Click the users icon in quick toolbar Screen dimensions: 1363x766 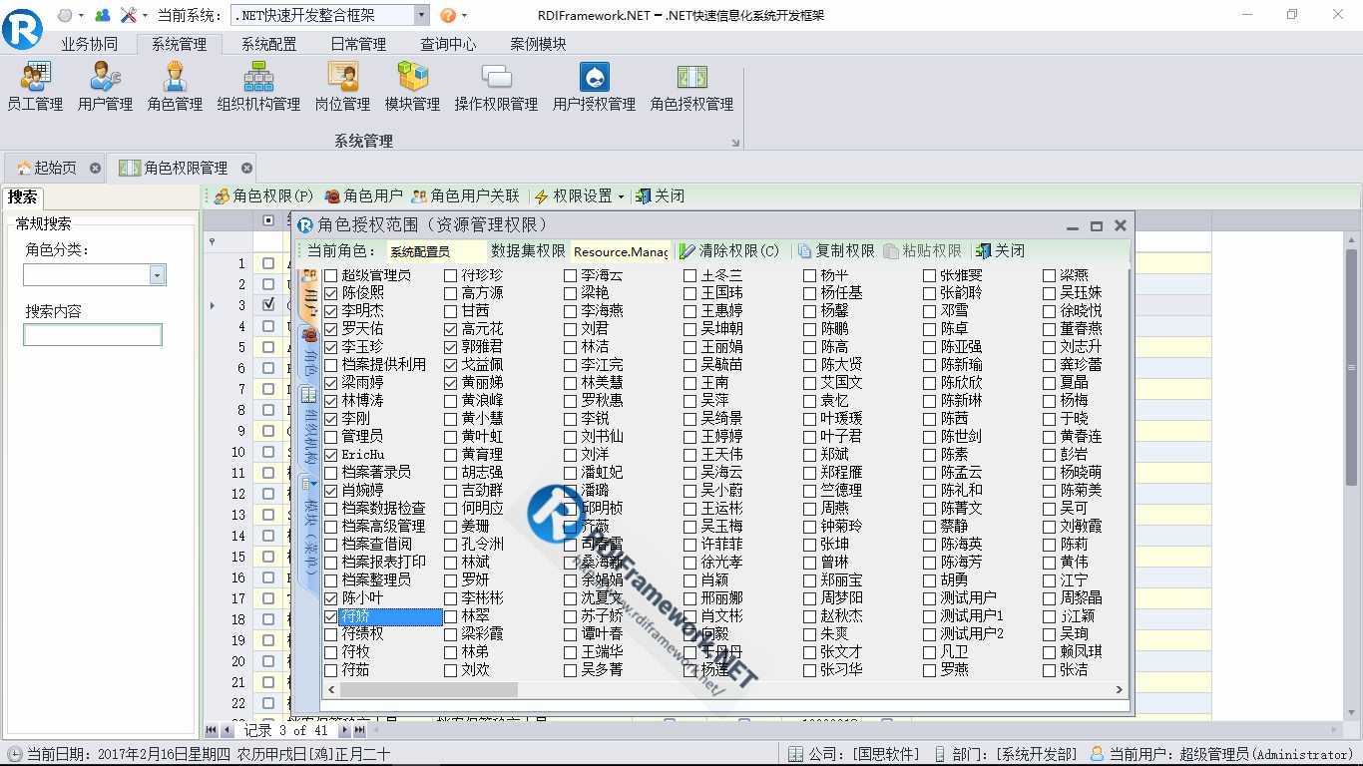coord(102,15)
